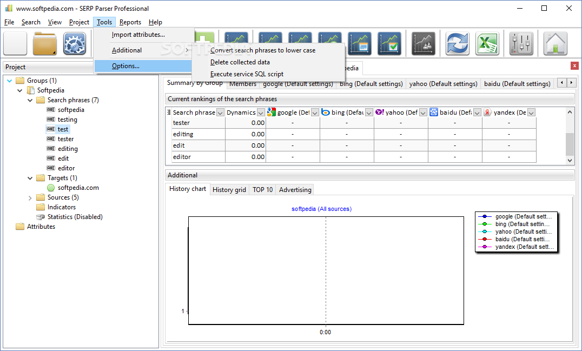582x351 pixels.
Task: Click the green plus toolbar icon
Action: point(204,37)
